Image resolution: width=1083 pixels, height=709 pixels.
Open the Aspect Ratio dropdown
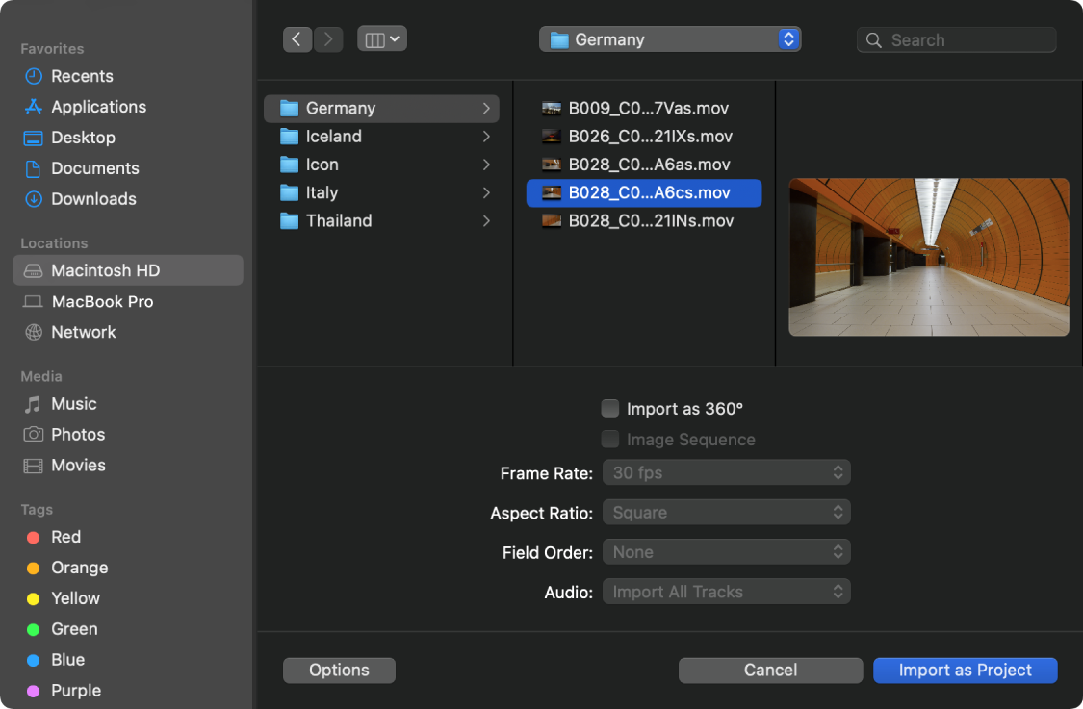(726, 513)
